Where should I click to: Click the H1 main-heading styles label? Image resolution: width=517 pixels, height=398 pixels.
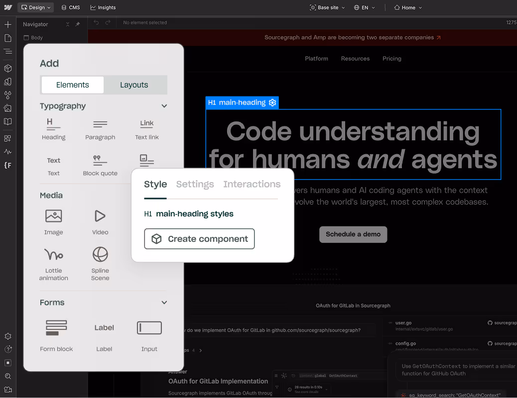pos(189,214)
